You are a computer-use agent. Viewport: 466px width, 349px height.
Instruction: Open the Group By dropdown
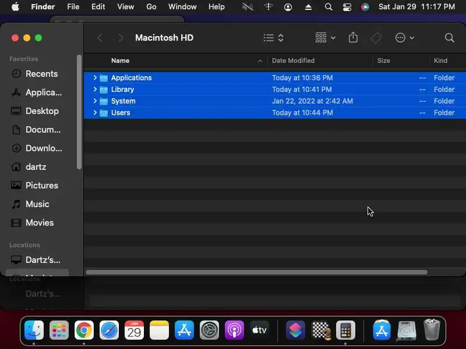pos(325,38)
